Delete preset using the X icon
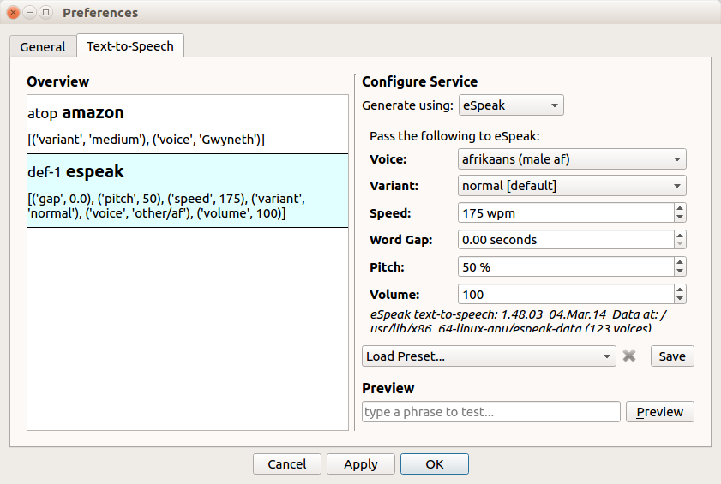Screen dimensions: 721x484 pos(629,356)
